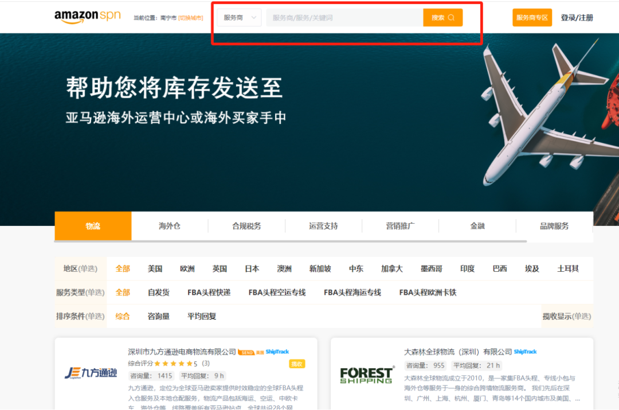Viewport: 619px width, 410px height.
Task: Click the SEND badge next to 九方通逊
Action: point(247,352)
